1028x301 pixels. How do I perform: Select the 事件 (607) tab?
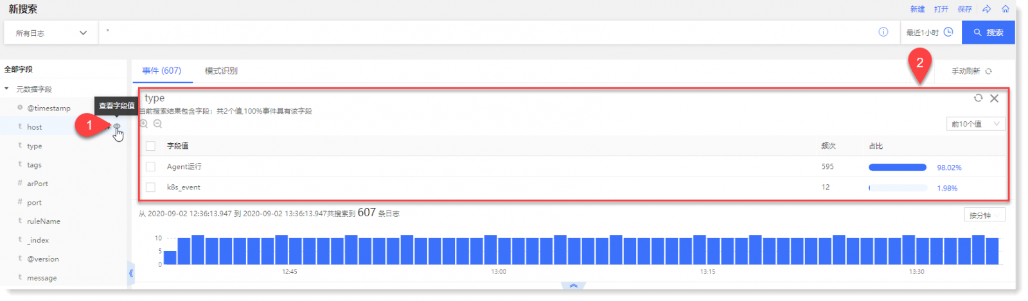click(x=162, y=71)
